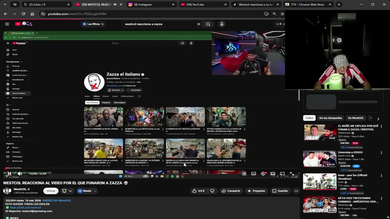
Task: Open 'Entrevista a COSCU' video thumbnail
Action: coord(320,158)
